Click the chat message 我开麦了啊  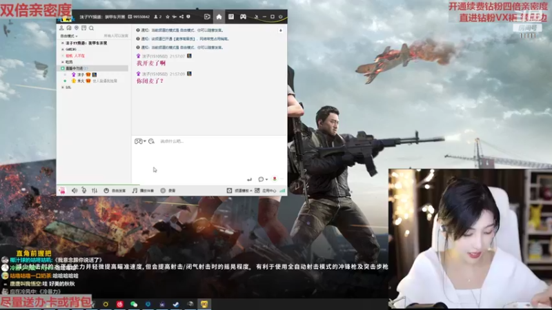[150, 63]
